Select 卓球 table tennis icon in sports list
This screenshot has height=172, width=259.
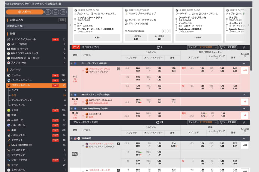coord(9,130)
